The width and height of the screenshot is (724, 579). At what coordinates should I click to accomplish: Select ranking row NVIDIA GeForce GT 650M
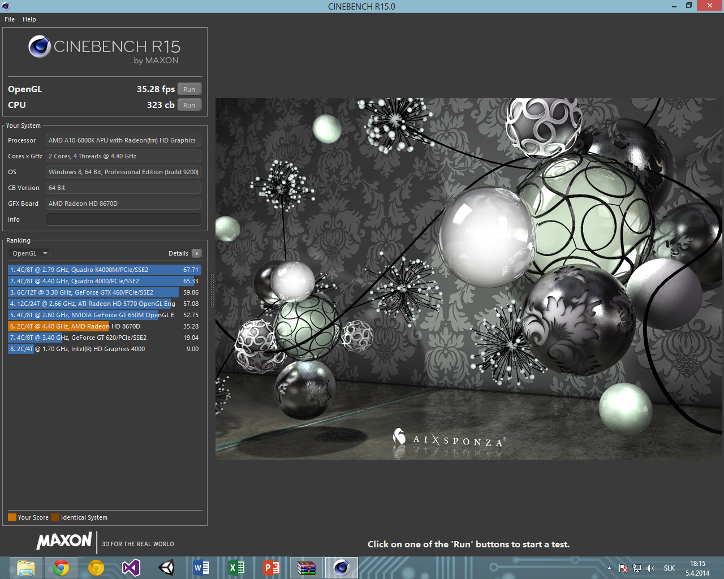(105, 315)
